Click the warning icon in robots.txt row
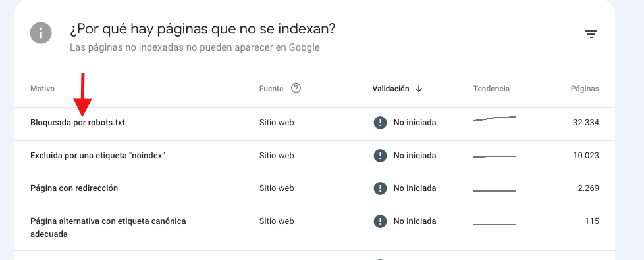This screenshot has width=644, height=260. pyautogui.click(x=381, y=122)
